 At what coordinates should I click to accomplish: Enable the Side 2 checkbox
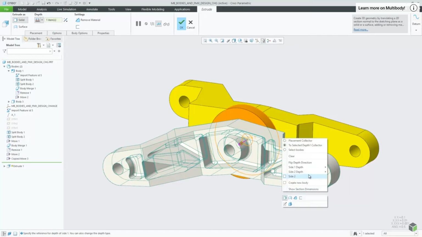(x=285, y=176)
